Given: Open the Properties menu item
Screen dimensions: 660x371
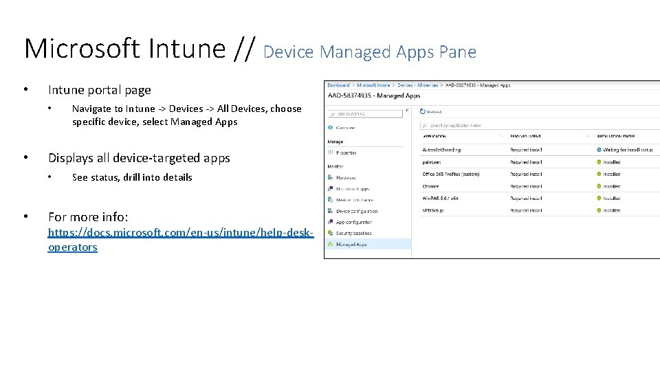Looking at the screenshot, I should pos(346,153).
